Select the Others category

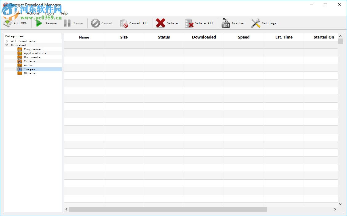[x=30, y=73]
